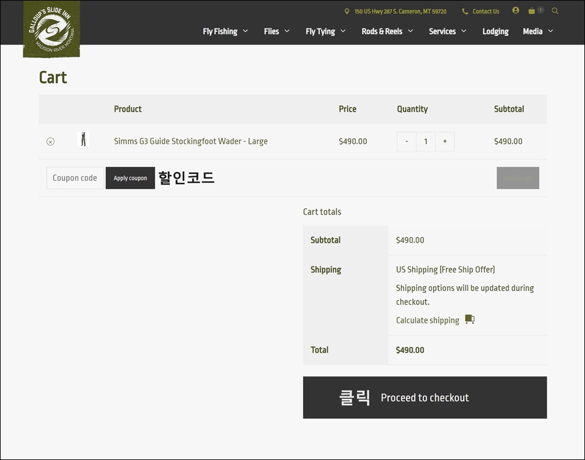This screenshot has width=585, height=460.
Task: Click the cart totals Subtotal amount $490.00
Action: click(x=410, y=240)
